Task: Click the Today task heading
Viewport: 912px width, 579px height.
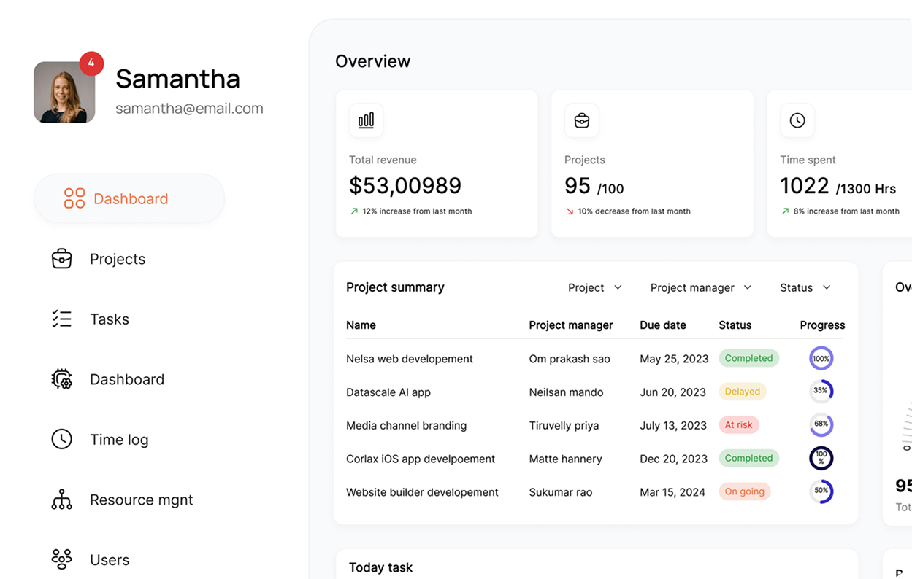Action: coord(380,567)
